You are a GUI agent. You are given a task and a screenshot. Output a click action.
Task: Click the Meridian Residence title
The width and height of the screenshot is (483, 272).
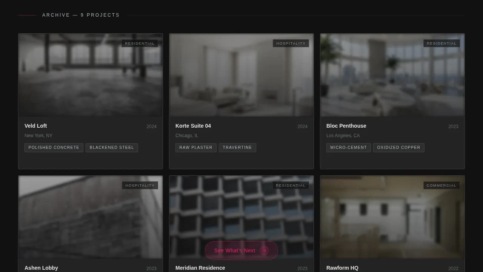[200, 268]
